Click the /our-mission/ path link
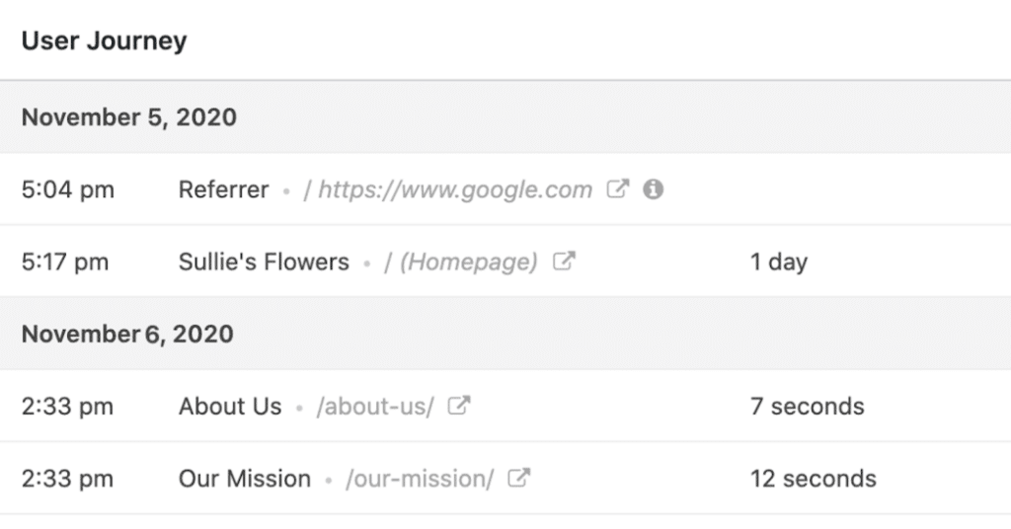Image resolution: width=1011 pixels, height=529 pixels. (x=419, y=479)
